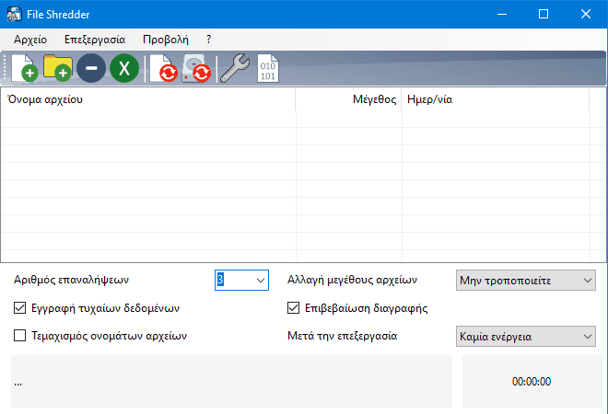Image resolution: width=608 pixels, height=414 pixels.
Task: Click the Αλλαγή μεγέθους αρχείων label
Action: click(x=352, y=280)
